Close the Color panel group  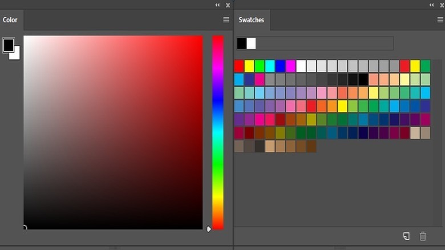click(228, 5)
